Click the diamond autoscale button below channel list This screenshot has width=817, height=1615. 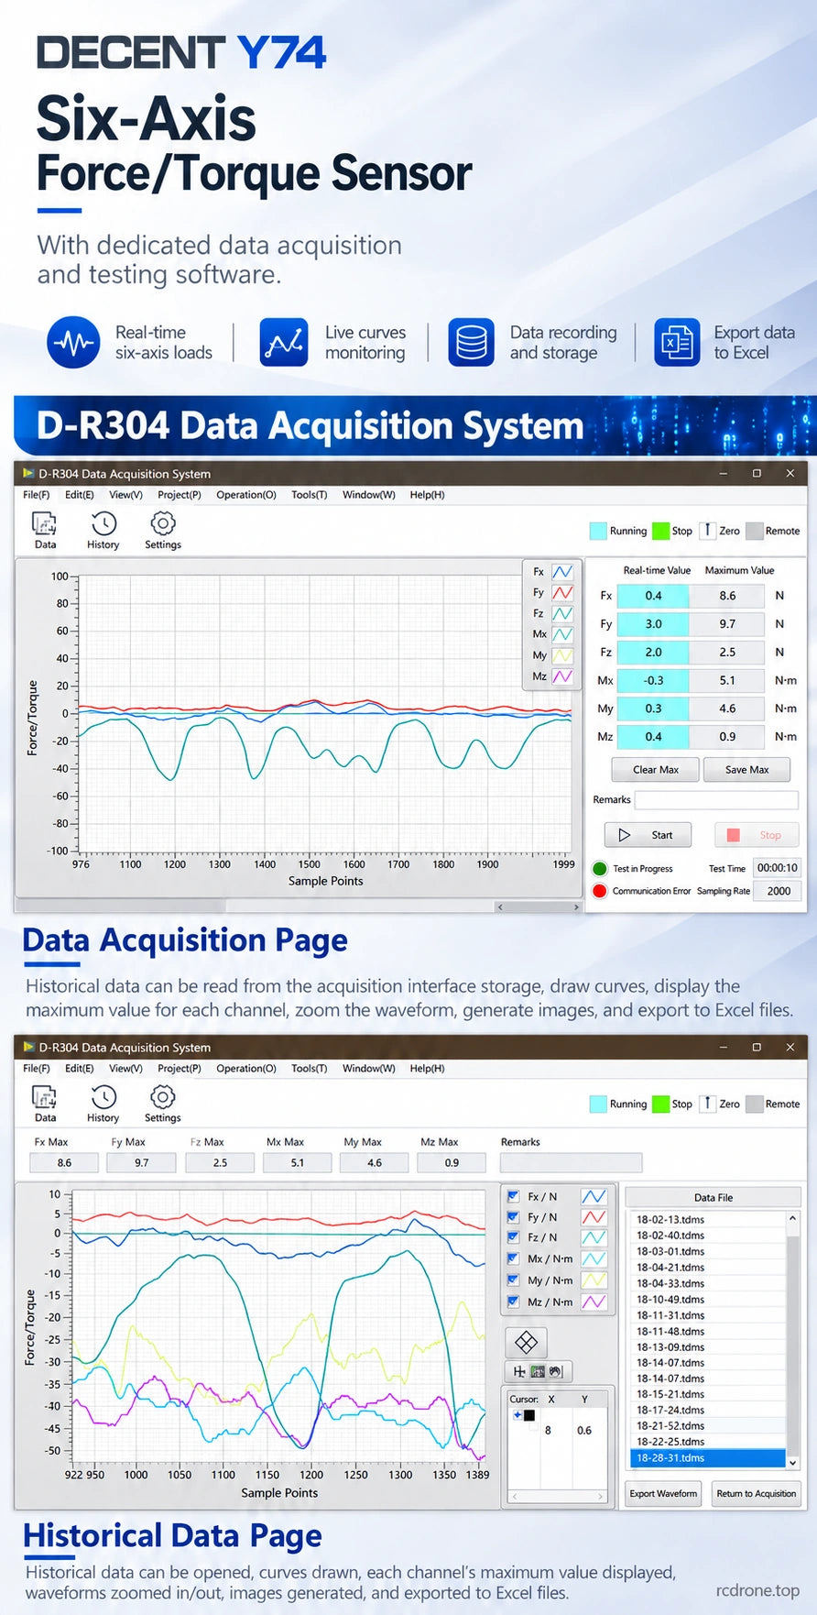coord(527,1342)
